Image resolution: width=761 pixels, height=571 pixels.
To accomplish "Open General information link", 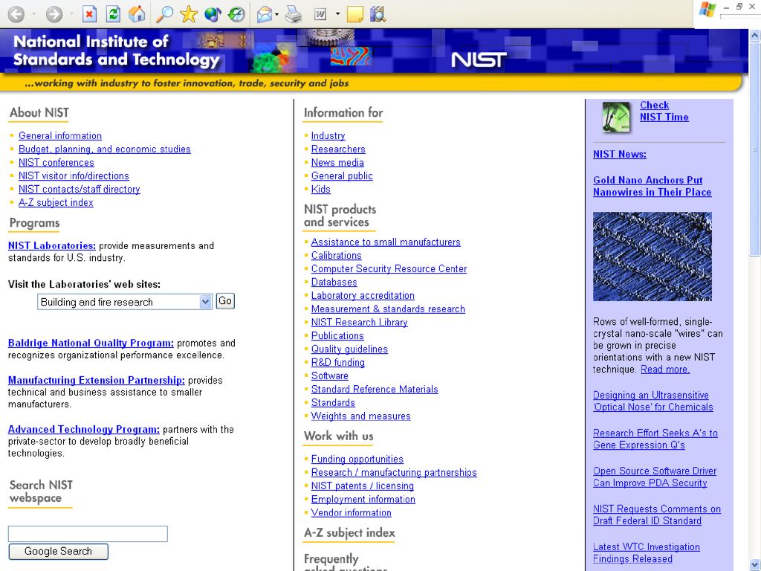I will coord(60,136).
